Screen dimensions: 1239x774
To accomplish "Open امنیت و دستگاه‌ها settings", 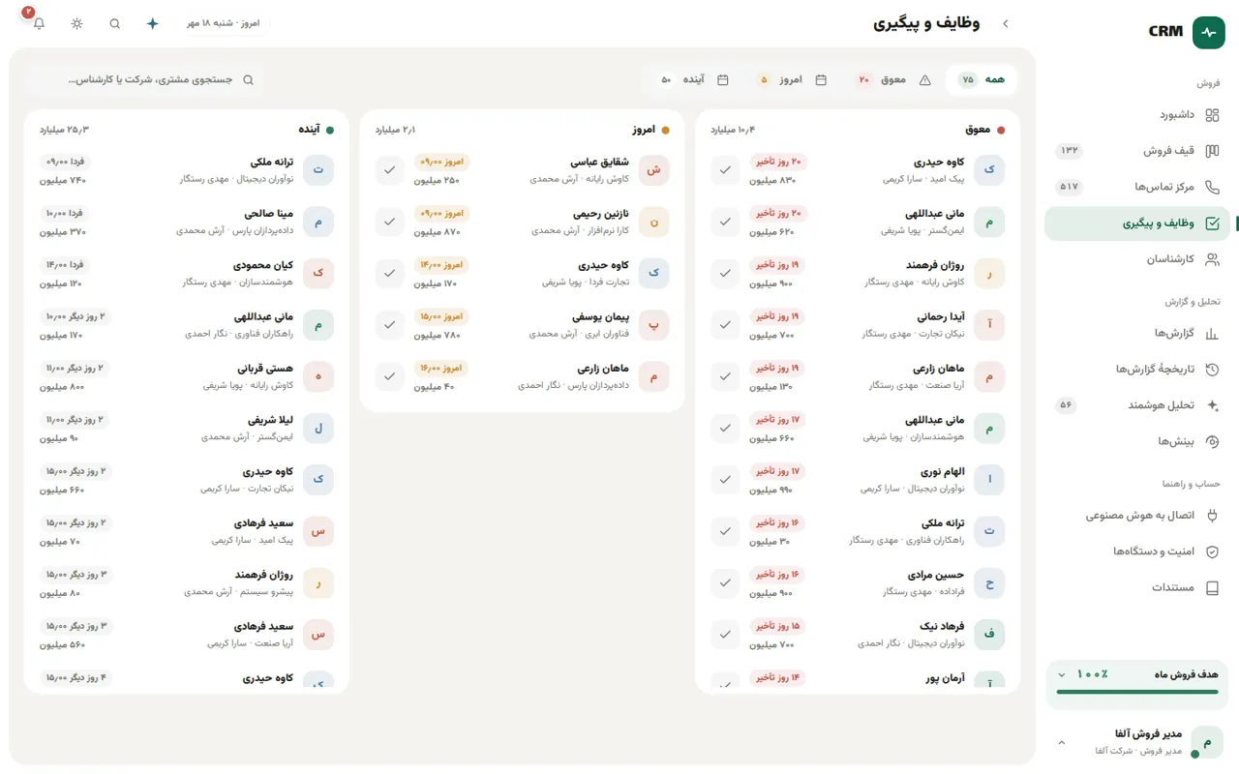I will [1137, 551].
